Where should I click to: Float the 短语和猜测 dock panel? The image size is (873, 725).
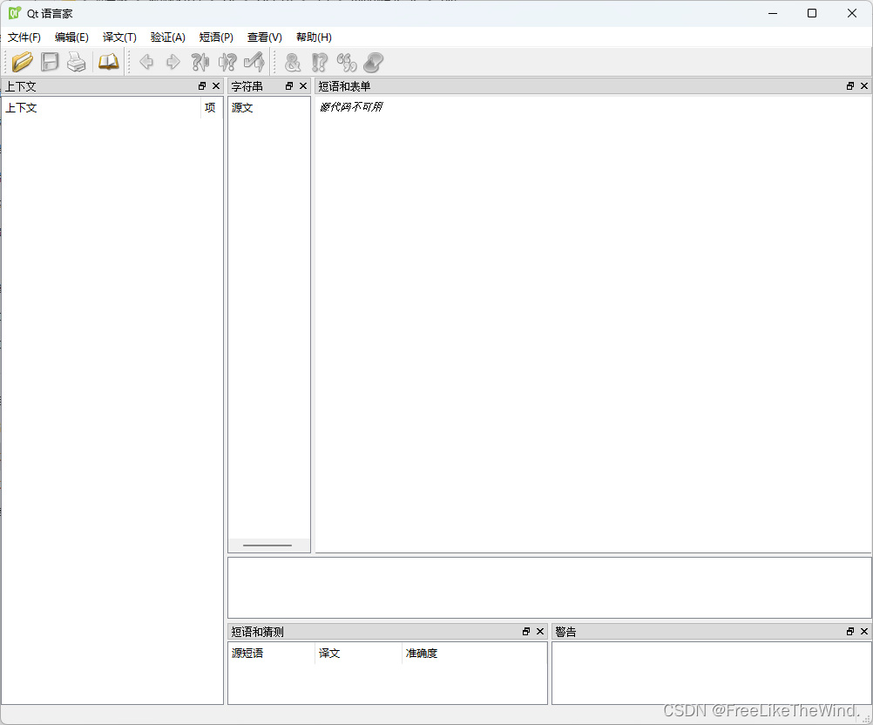tap(526, 631)
